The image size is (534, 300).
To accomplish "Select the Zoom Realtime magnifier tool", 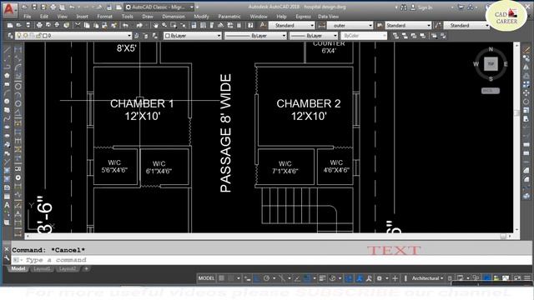I will 164,25.
